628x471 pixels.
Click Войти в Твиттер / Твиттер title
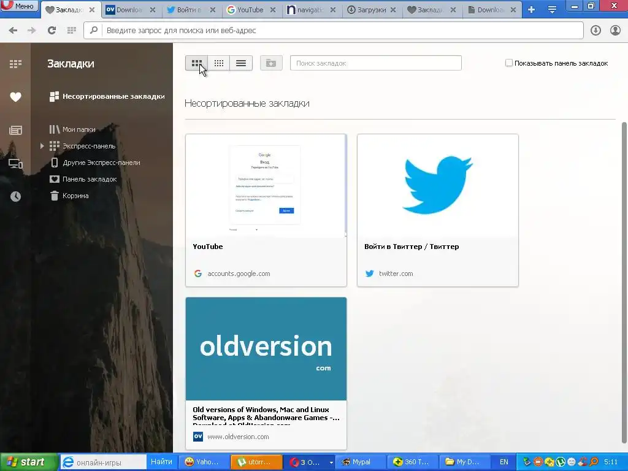tap(412, 247)
